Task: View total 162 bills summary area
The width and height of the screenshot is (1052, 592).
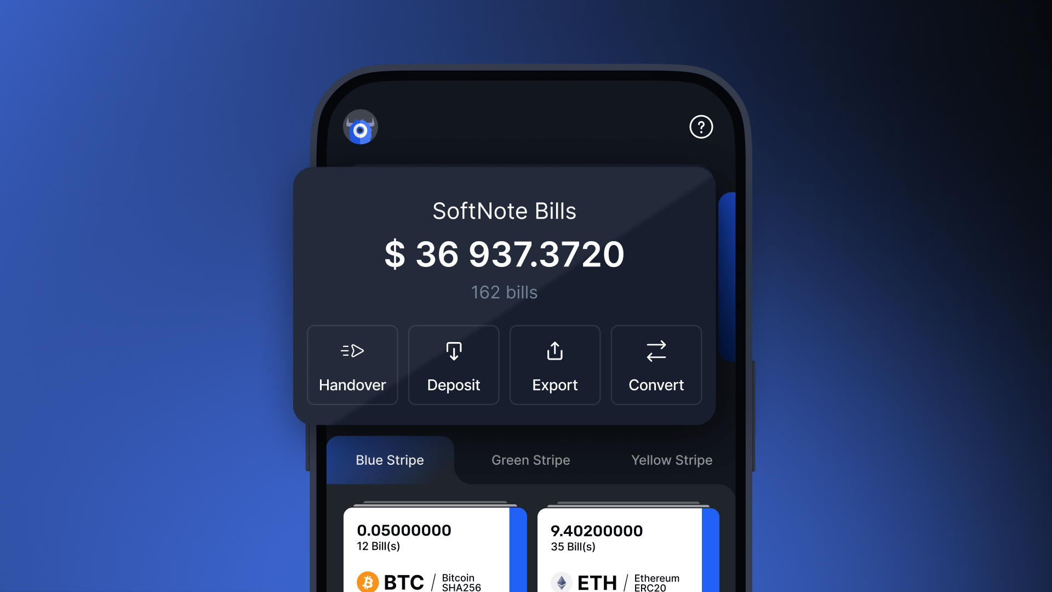Action: (504, 249)
